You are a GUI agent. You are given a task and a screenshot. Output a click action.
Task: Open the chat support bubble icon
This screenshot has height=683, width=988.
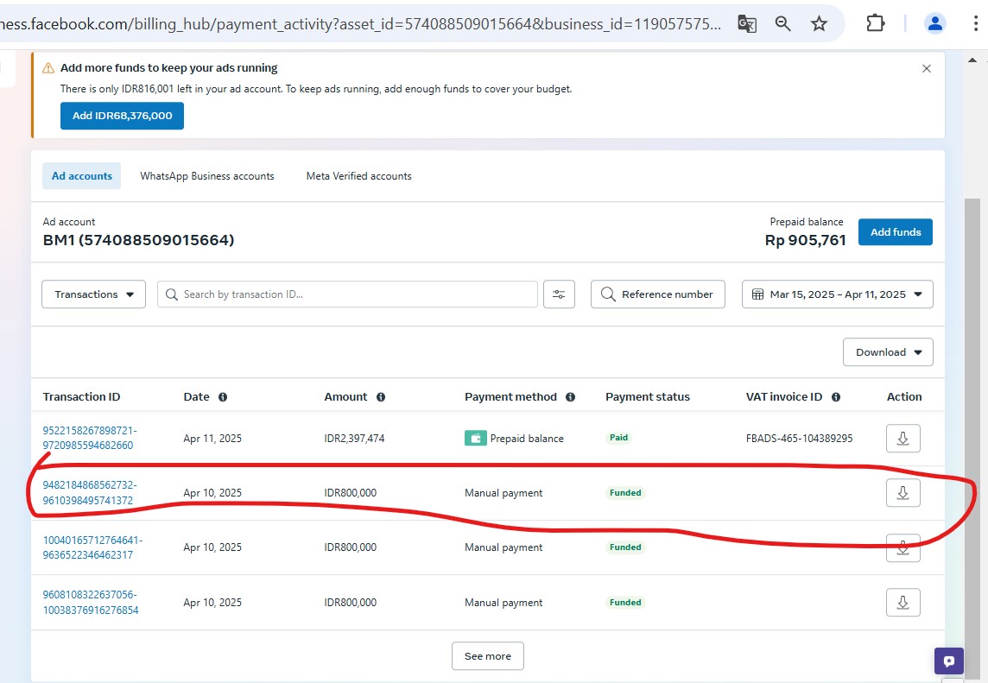point(948,661)
